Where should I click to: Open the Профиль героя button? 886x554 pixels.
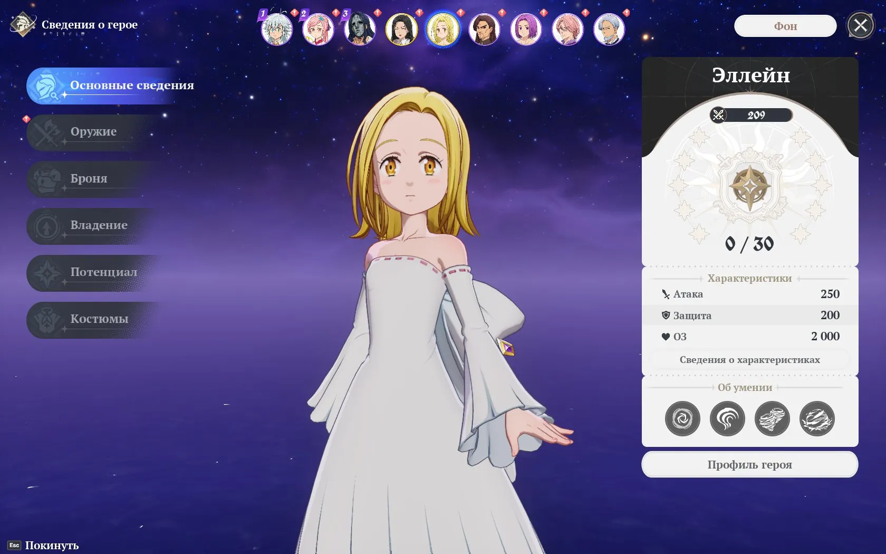749,465
